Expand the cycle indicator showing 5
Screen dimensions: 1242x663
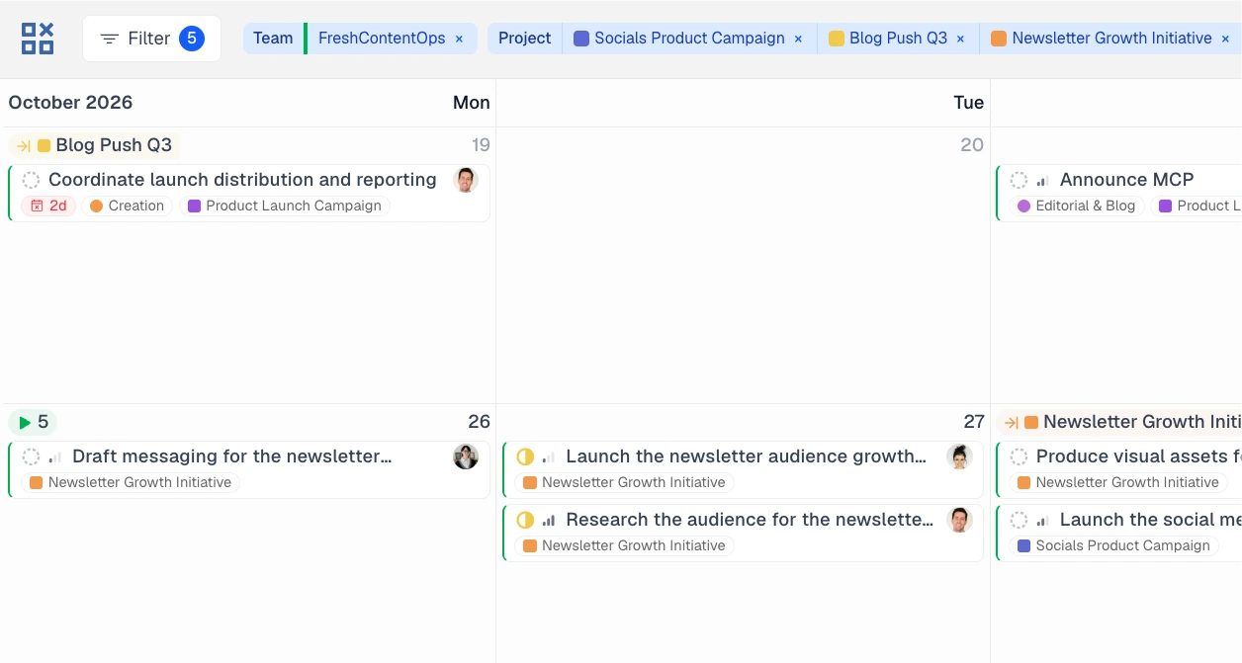click(x=33, y=422)
